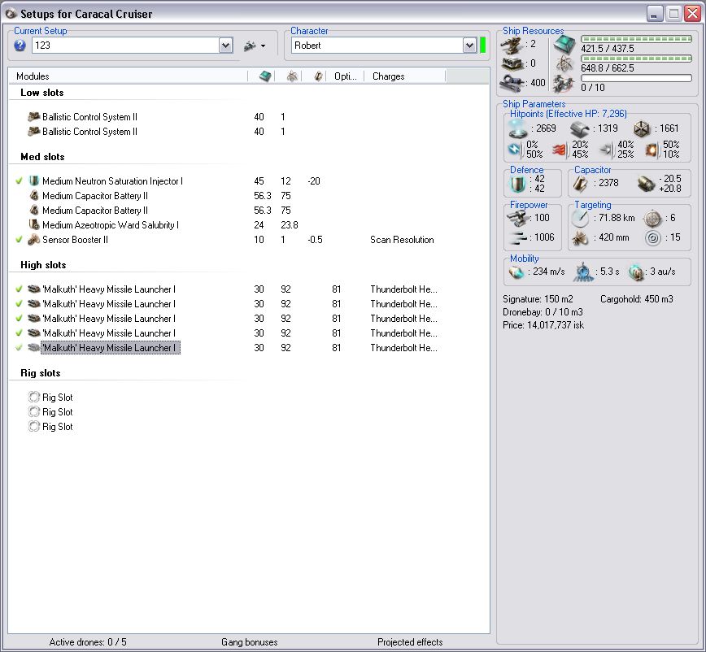This screenshot has width=706, height=652.
Task: Sort by the CPU column header icon
Action: click(265, 76)
